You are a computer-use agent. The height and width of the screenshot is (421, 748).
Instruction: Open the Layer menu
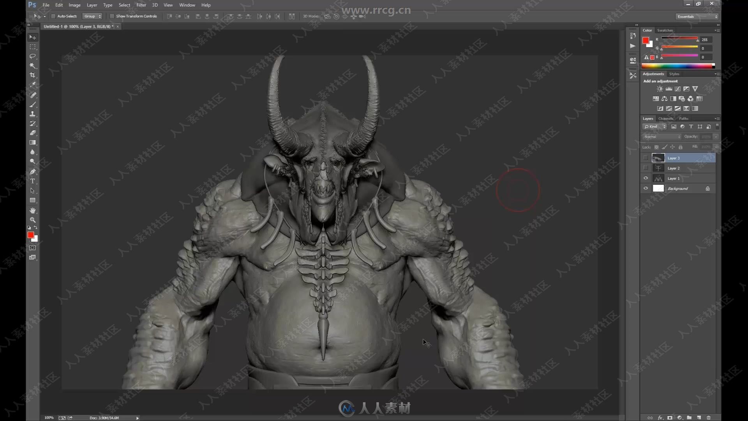click(x=92, y=5)
